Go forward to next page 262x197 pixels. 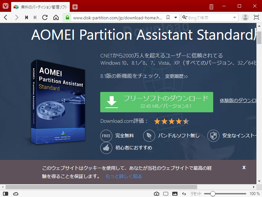click(x=16, y=17)
